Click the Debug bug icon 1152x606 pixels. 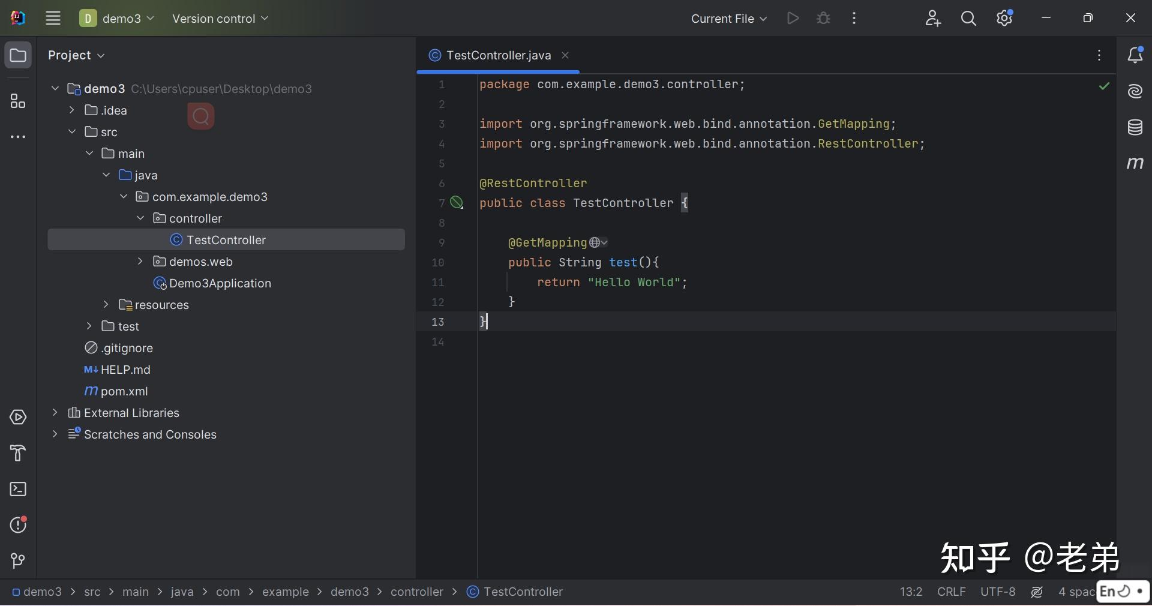click(823, 19)
